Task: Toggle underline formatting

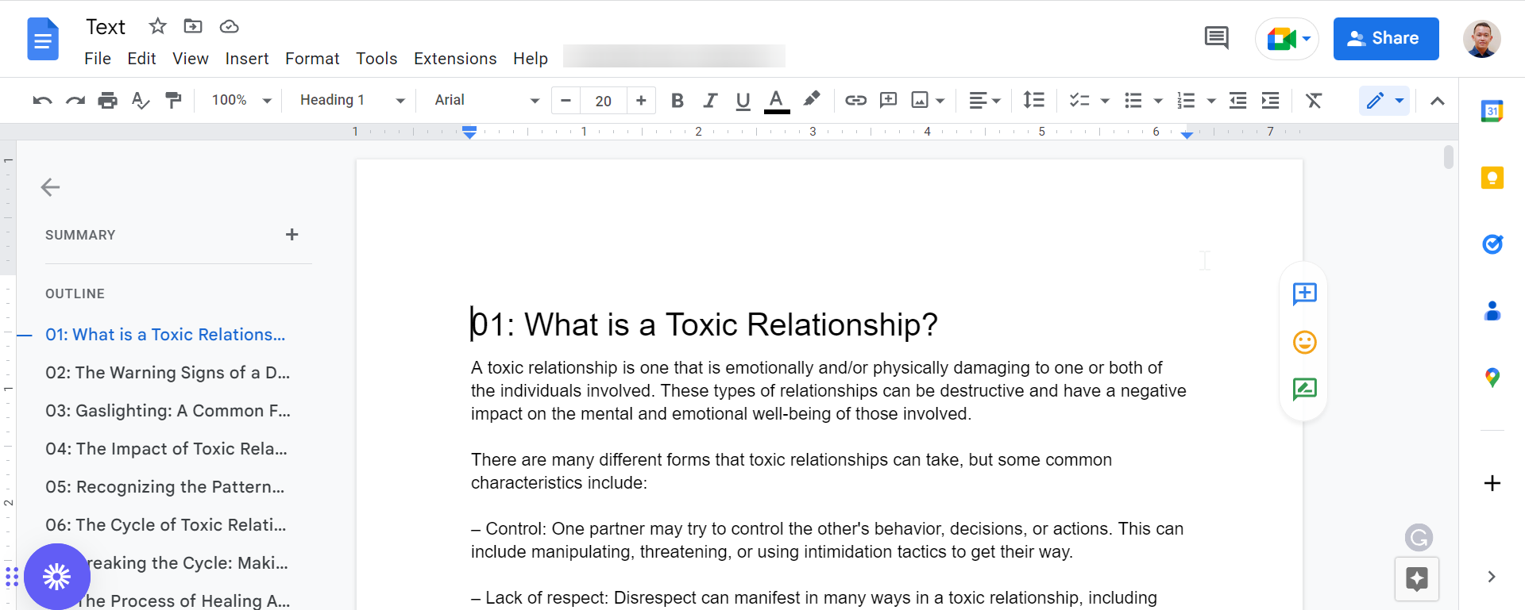Action: [x=743, y=101]
